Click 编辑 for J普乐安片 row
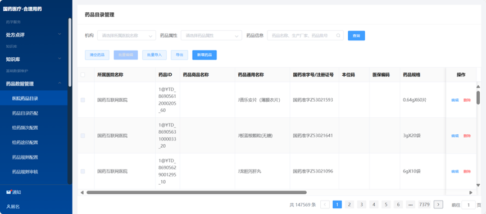Screen dimensions: 486x214 coord(455,100)
